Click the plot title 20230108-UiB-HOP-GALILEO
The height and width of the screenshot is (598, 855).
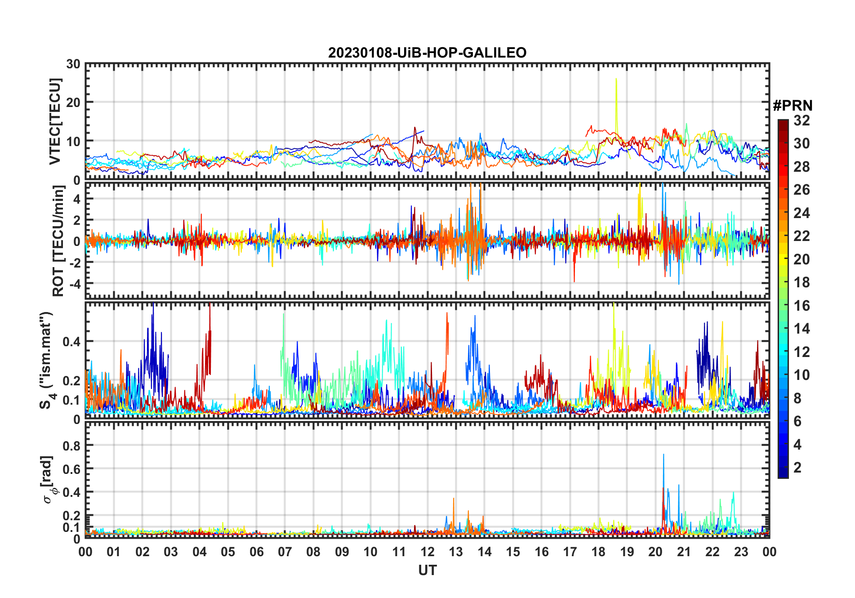(x=427, y=53)
